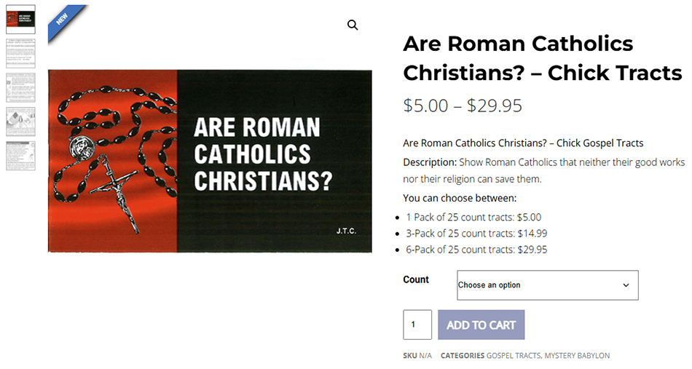
Task: Click the $5.00 – $29.95 price range
Action: (463, 106)
